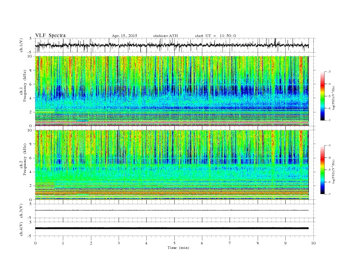Click the "-7" tick on ch.2 colorbar
353x273 pixels.
pyautogui.click(x=329, y=194)
